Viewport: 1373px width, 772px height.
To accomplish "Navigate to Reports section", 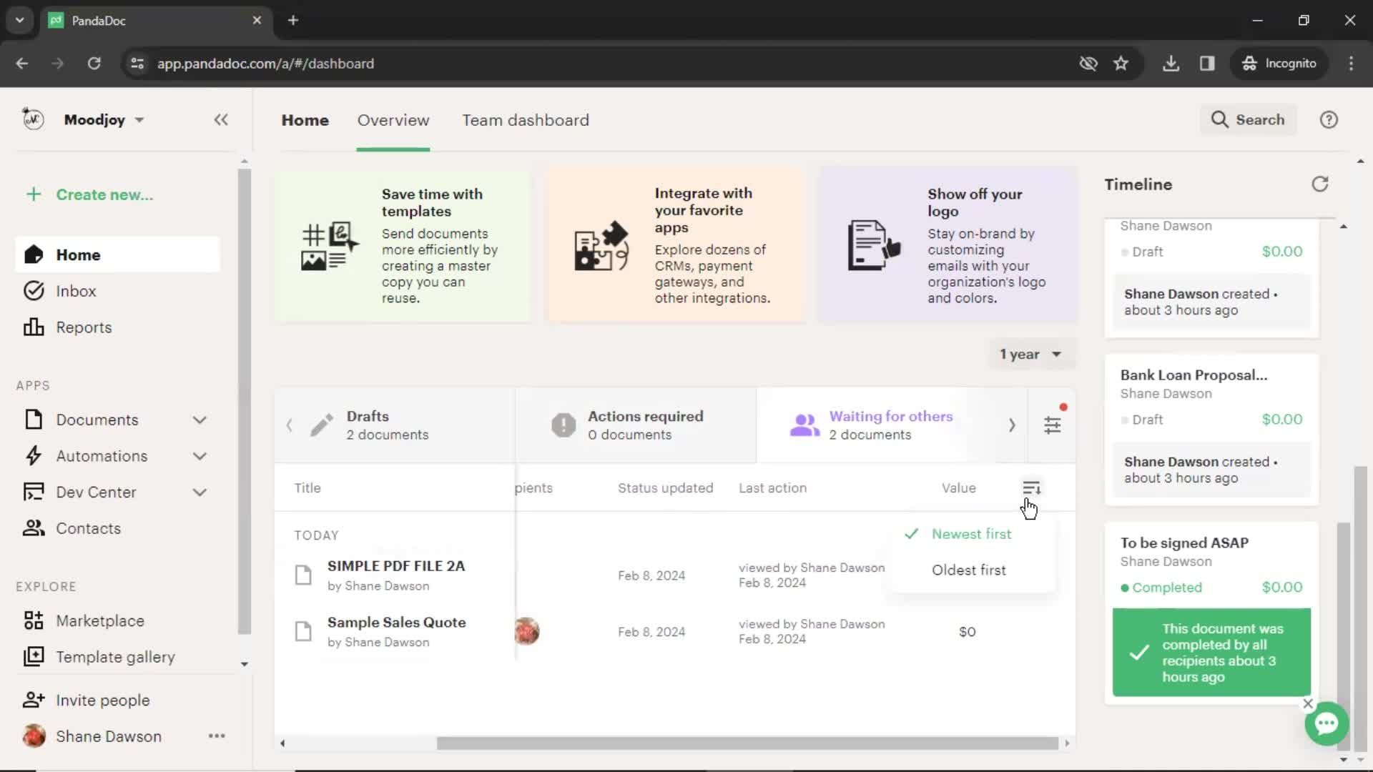I will (x=84, y=327).
